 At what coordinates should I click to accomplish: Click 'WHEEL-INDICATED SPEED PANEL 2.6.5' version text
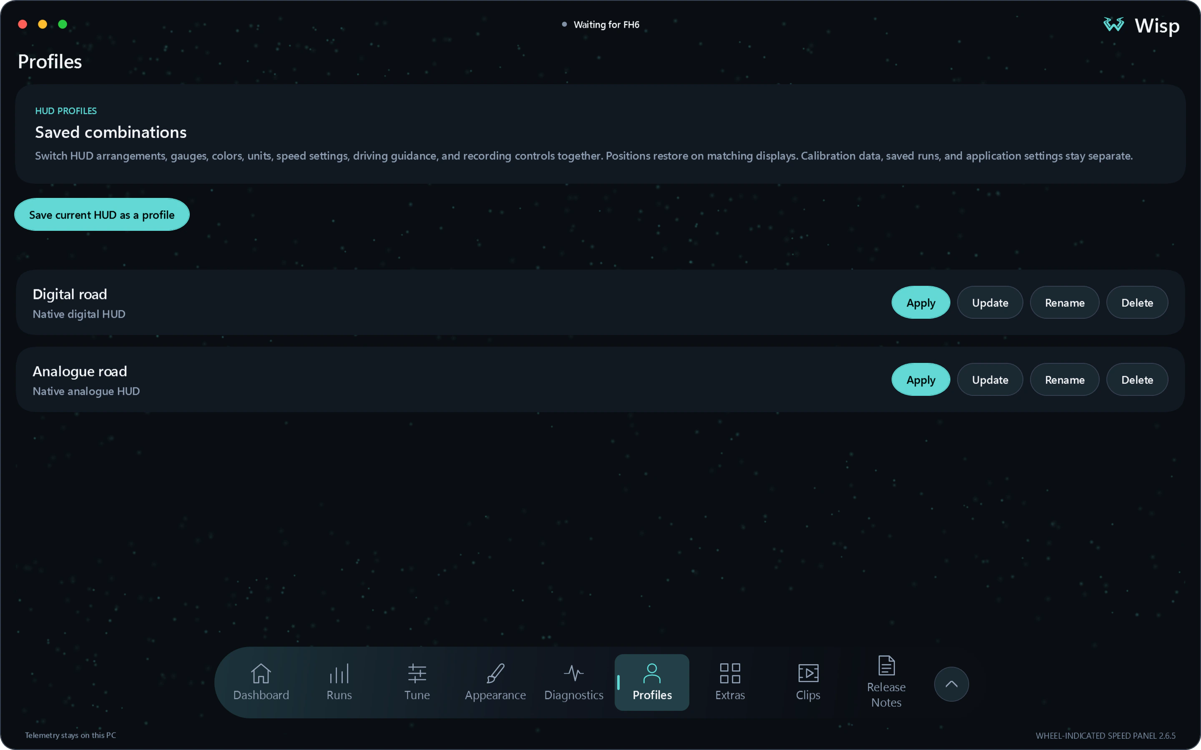[1105, 735]
